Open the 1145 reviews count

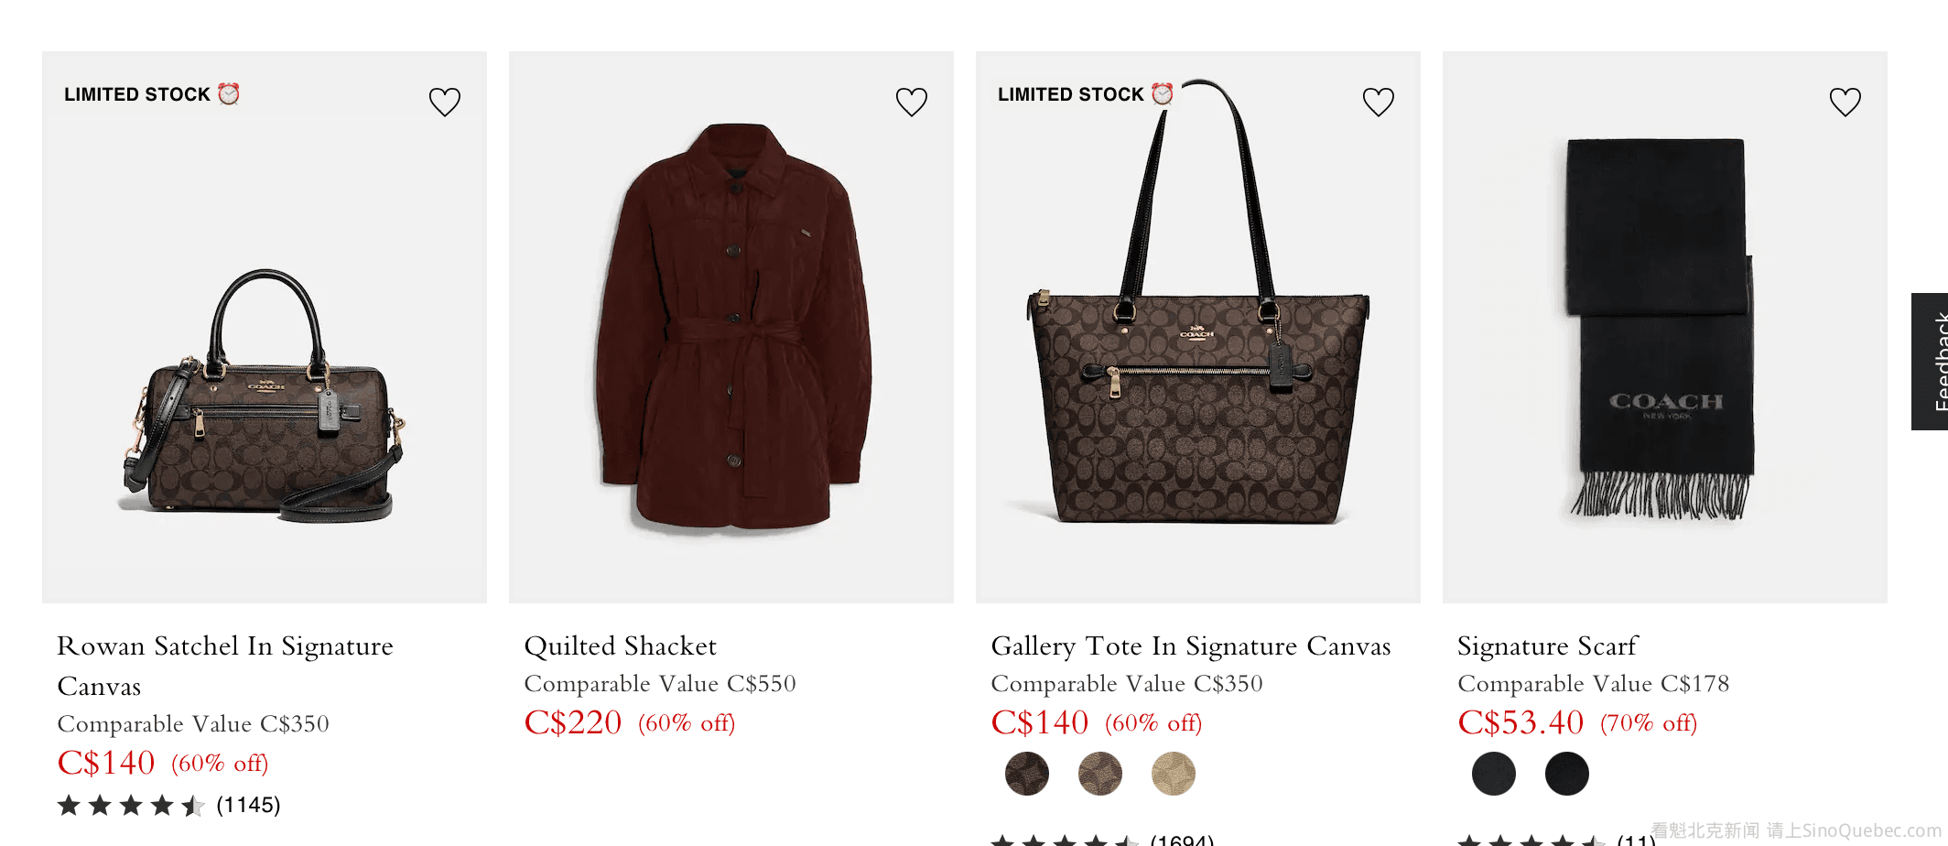click(x=248, y=806)
